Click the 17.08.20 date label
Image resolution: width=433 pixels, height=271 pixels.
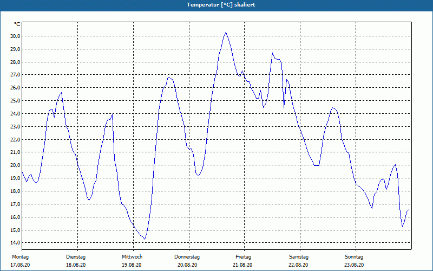click(20, 265)
